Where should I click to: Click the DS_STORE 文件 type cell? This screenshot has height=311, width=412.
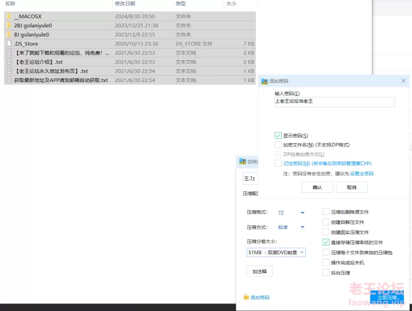pyautogui.click(x=194, y=44)
